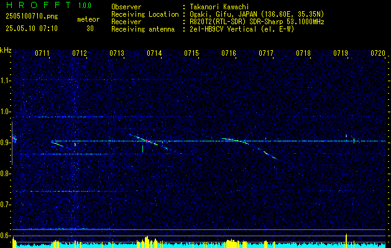The height and width of the screenshot is (248, 391).
Task: Click the tall yellow power bar near 0719
Action: click(x=346, y=241)
